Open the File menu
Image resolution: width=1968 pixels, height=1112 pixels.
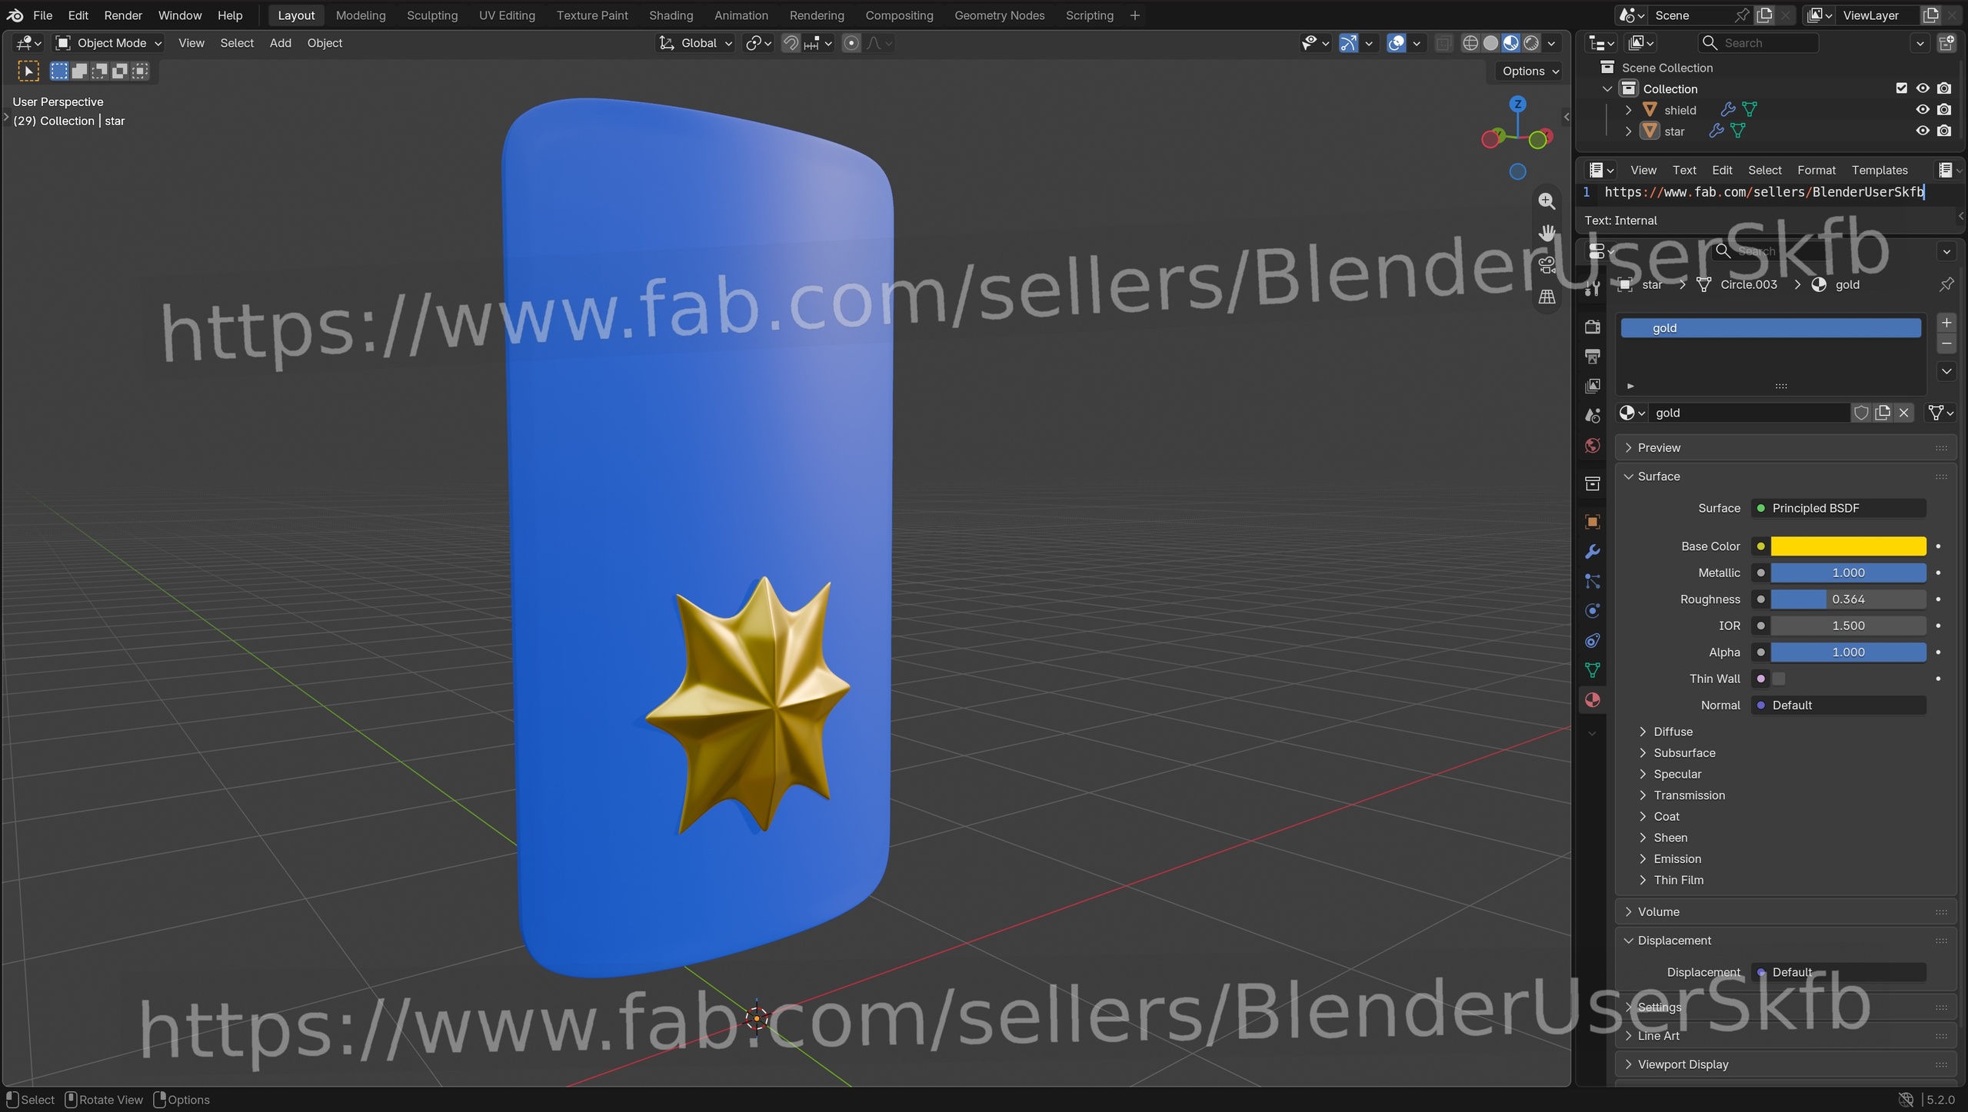coord(43,15)
